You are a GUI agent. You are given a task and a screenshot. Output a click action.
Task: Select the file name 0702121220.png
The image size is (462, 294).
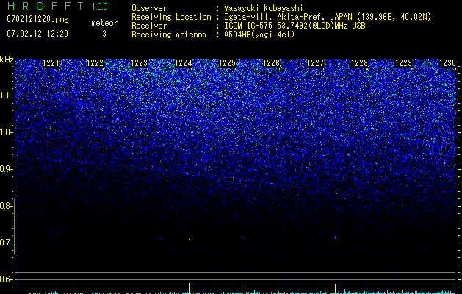coord(37,20)
